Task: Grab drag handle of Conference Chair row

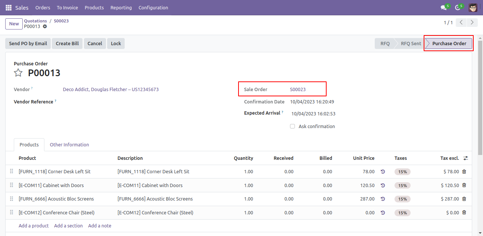Action: (12, 212)
